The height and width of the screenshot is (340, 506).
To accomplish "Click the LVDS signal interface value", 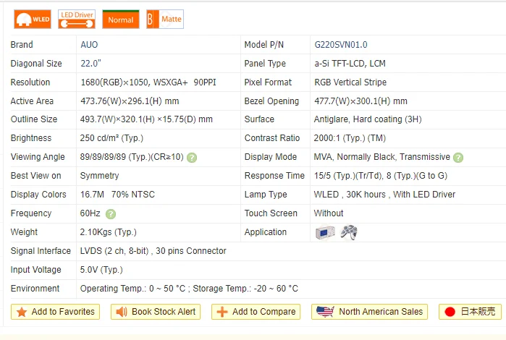I will [153, 251].
